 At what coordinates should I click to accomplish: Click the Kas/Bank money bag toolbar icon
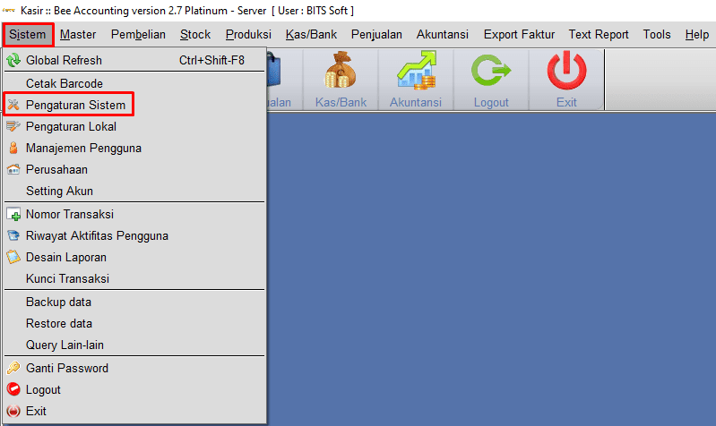341,70
